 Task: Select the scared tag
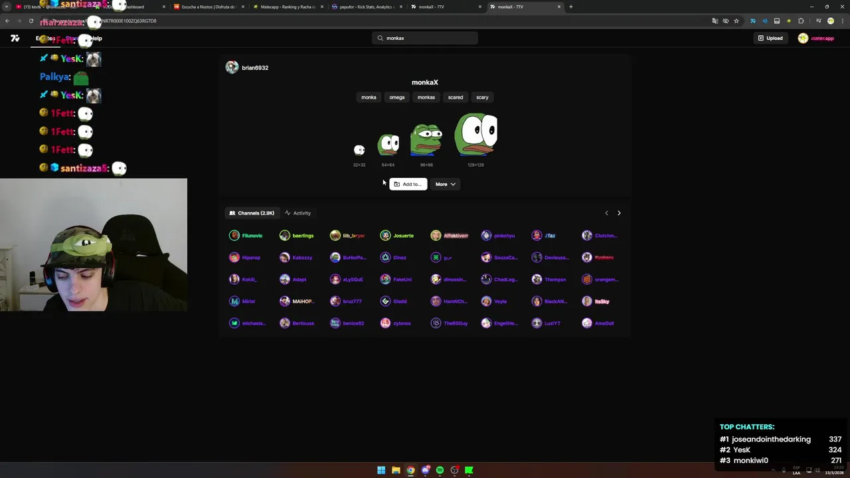455,97
